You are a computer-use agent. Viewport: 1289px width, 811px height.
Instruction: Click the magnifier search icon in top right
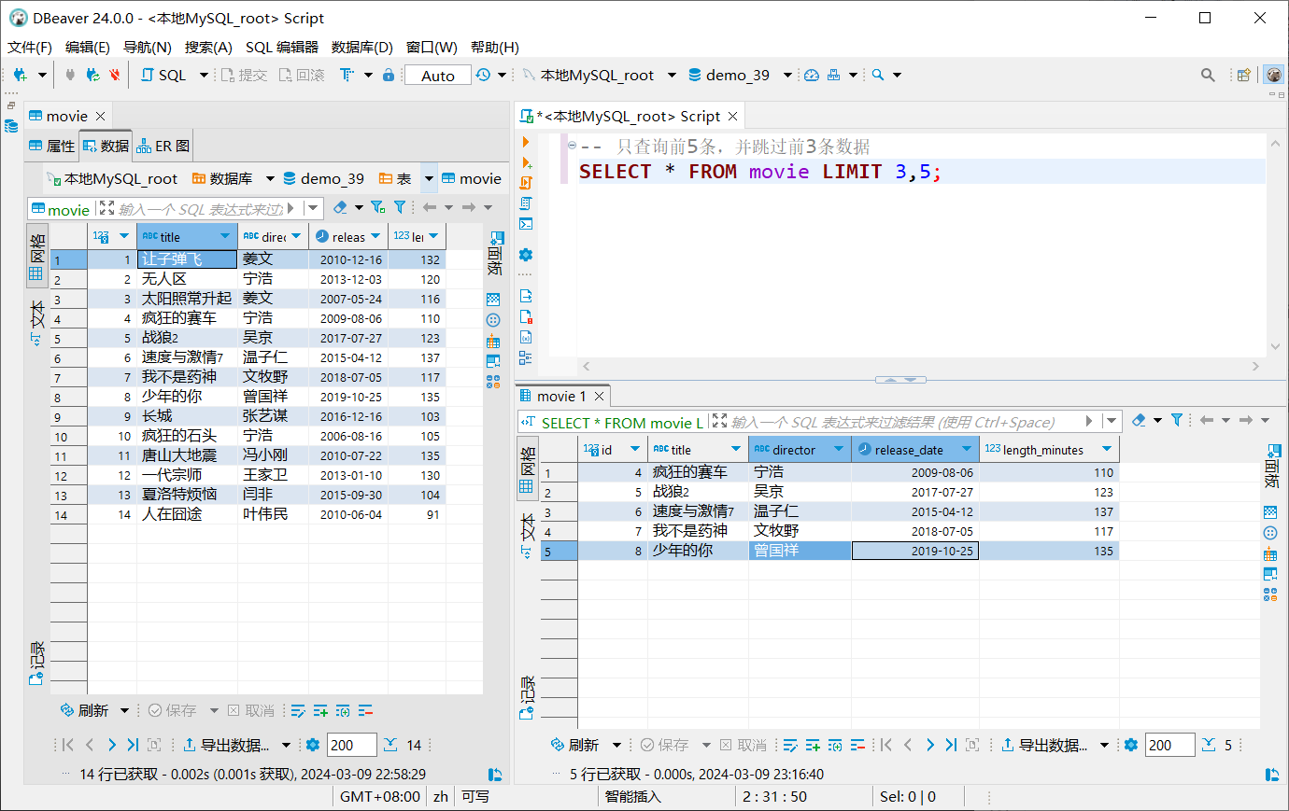1208,75
